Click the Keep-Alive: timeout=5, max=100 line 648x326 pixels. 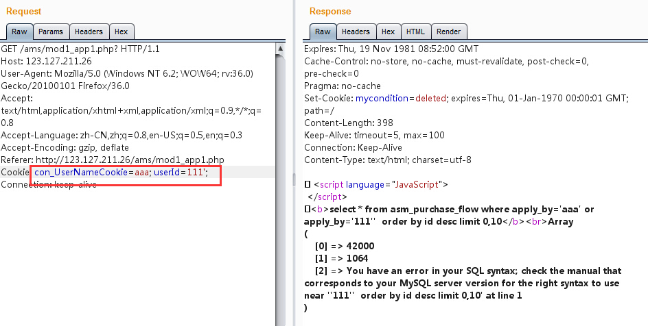click(374, 135)
